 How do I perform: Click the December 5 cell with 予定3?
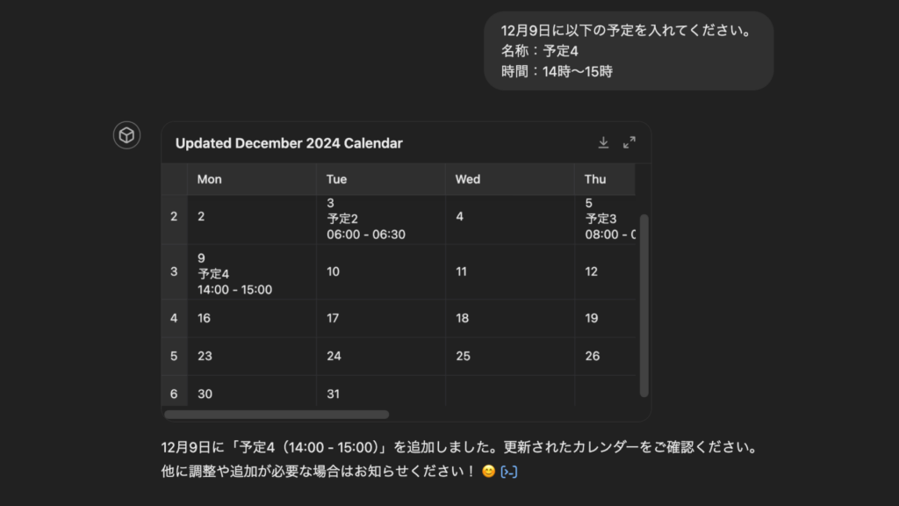(608, 219)
